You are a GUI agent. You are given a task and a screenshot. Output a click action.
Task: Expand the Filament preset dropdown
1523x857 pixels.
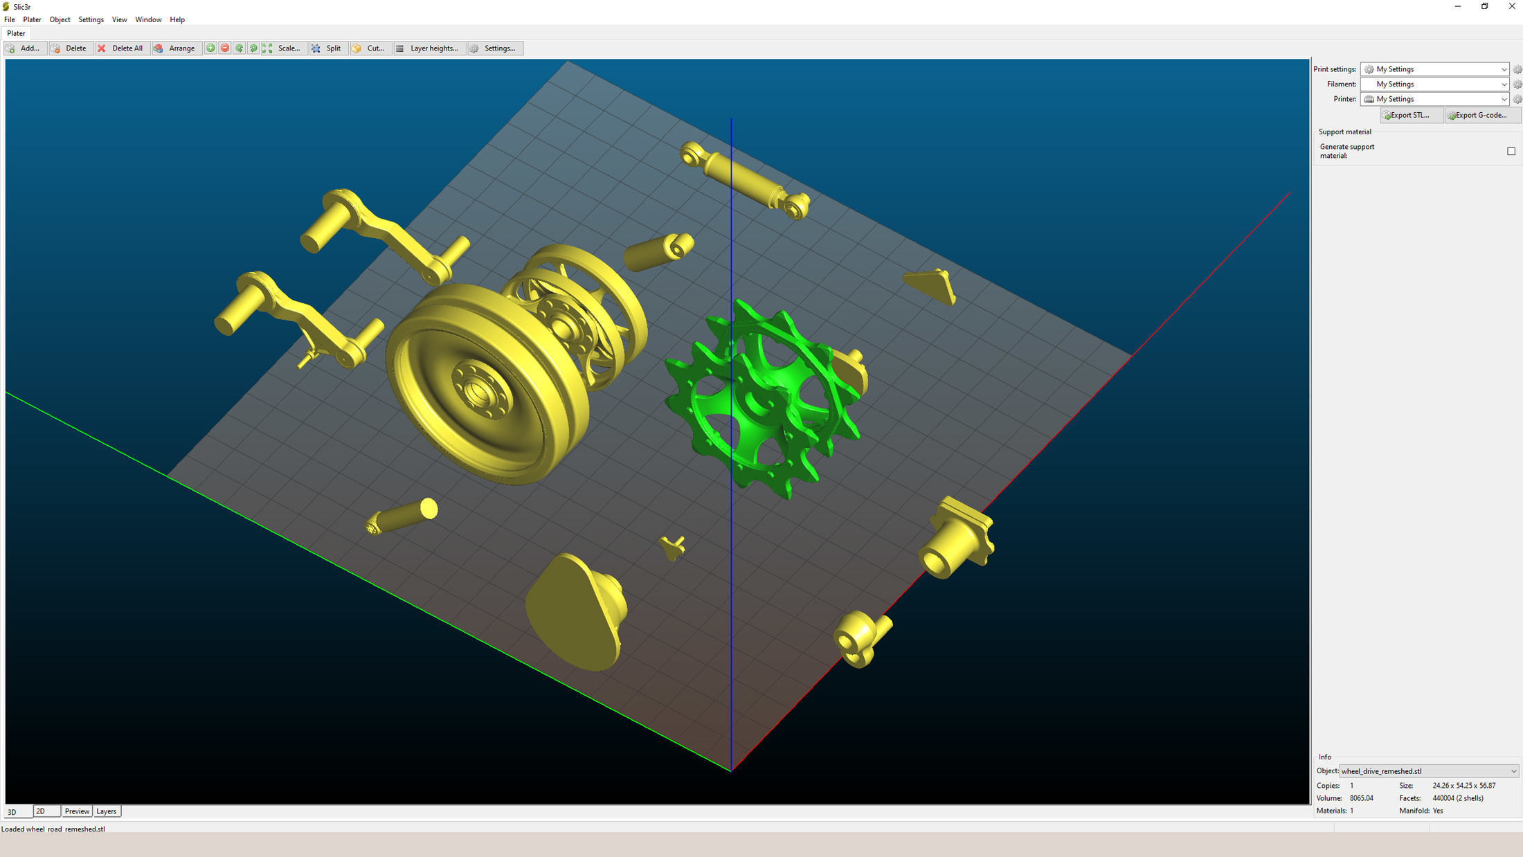(1503, 84)
